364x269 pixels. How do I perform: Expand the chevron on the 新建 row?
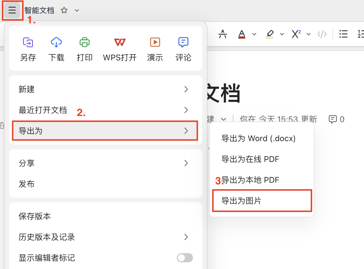click(x=186, y=89)
